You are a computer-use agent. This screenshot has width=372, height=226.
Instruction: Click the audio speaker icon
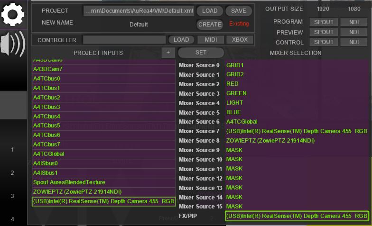tap(13, 44)
